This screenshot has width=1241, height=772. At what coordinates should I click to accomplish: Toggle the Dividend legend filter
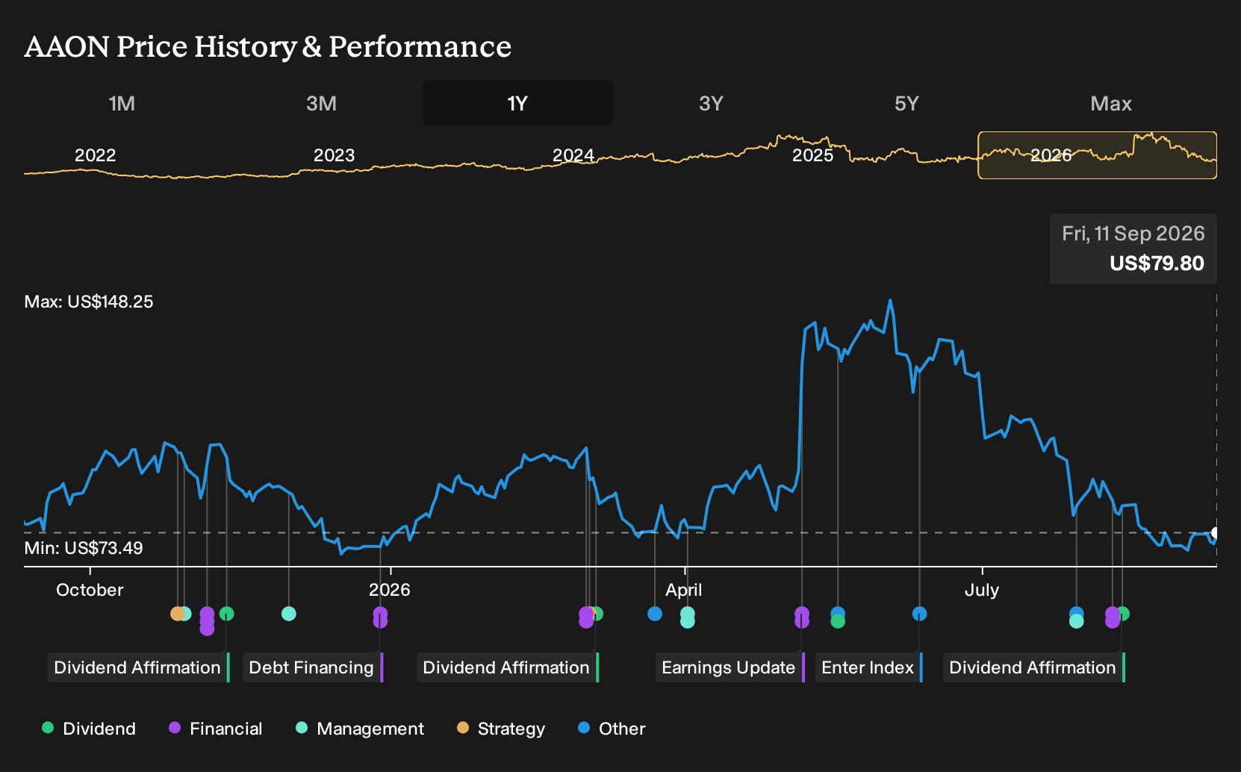click(89, 729)
